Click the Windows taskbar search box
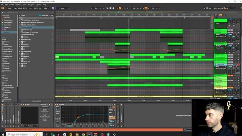 tap(24, 134)
